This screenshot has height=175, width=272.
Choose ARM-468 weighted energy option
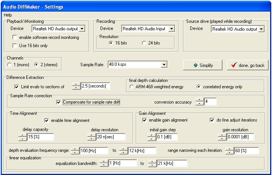(x=132, y=87)
